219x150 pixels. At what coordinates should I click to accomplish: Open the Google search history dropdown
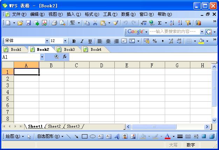coord(202,32)
